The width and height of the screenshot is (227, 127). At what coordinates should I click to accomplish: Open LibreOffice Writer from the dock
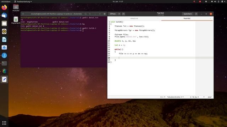click(x=4, y=40)
